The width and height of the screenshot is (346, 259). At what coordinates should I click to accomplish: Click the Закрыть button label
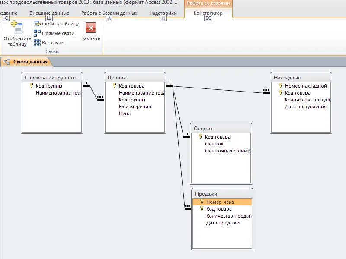91,38
